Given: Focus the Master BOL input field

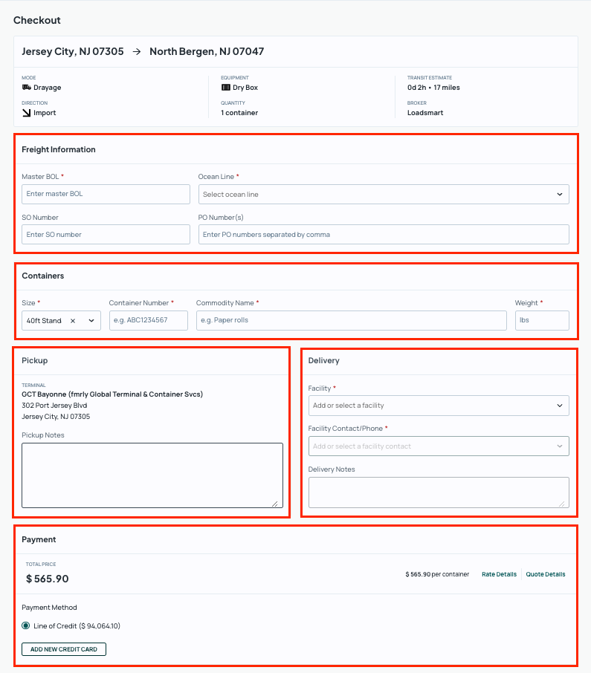Looking at the screenshot, I should coord(106,194).
